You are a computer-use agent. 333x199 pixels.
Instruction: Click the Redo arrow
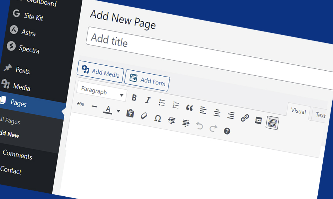coord(213,128)
